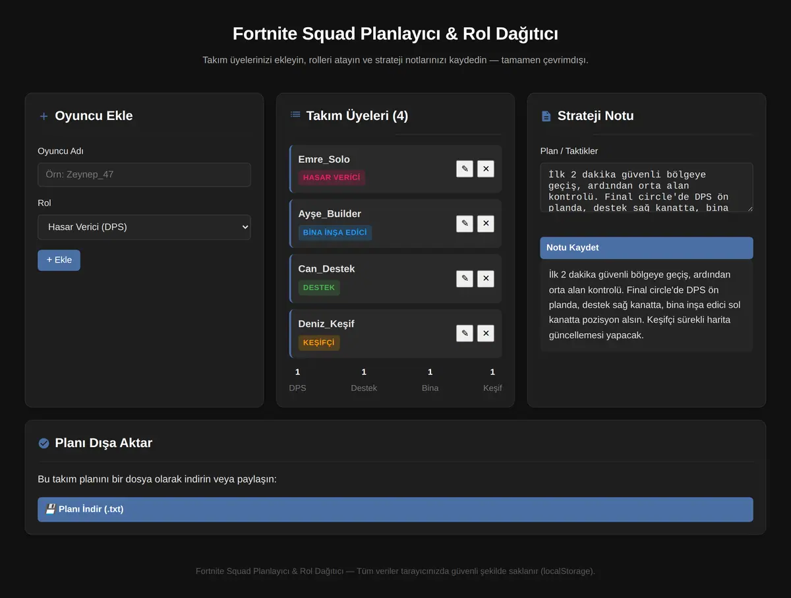Click inside the Plan / Taktikler textarea

647,188
